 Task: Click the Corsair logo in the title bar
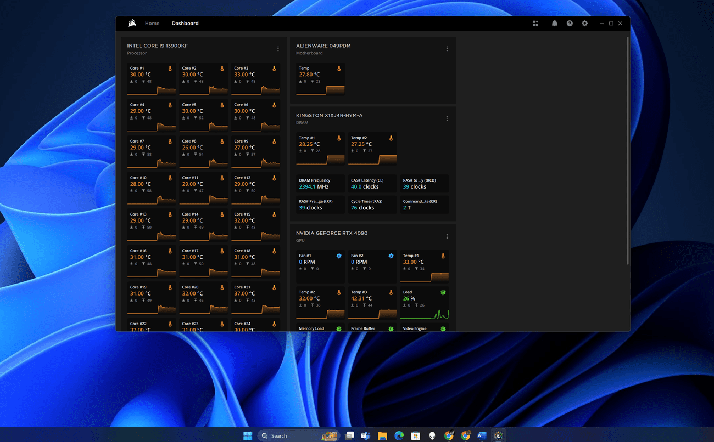pyautogui.click(x=131, y=23)
